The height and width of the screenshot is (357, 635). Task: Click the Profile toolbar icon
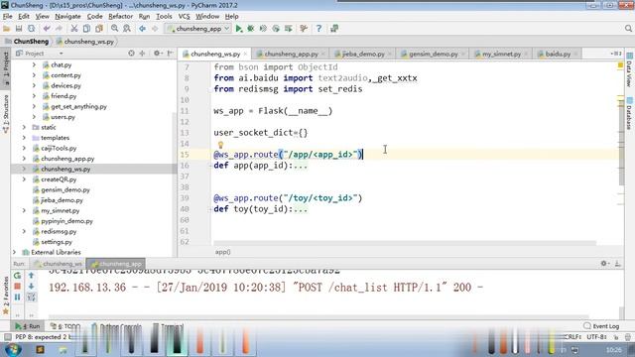(276, 29)
